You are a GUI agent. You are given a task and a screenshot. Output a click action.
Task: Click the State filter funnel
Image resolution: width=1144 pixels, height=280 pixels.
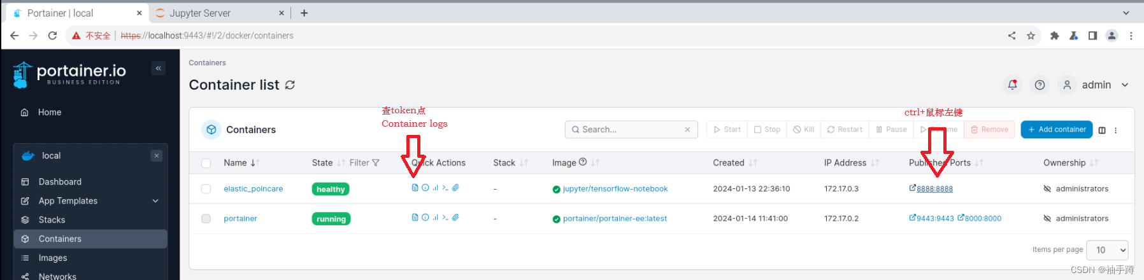(x=375, y=163)
